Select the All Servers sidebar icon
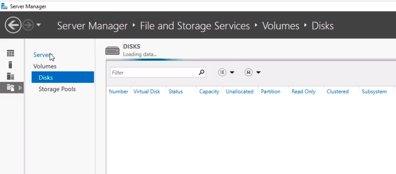The image size is (396, 174). coord(11,76)
